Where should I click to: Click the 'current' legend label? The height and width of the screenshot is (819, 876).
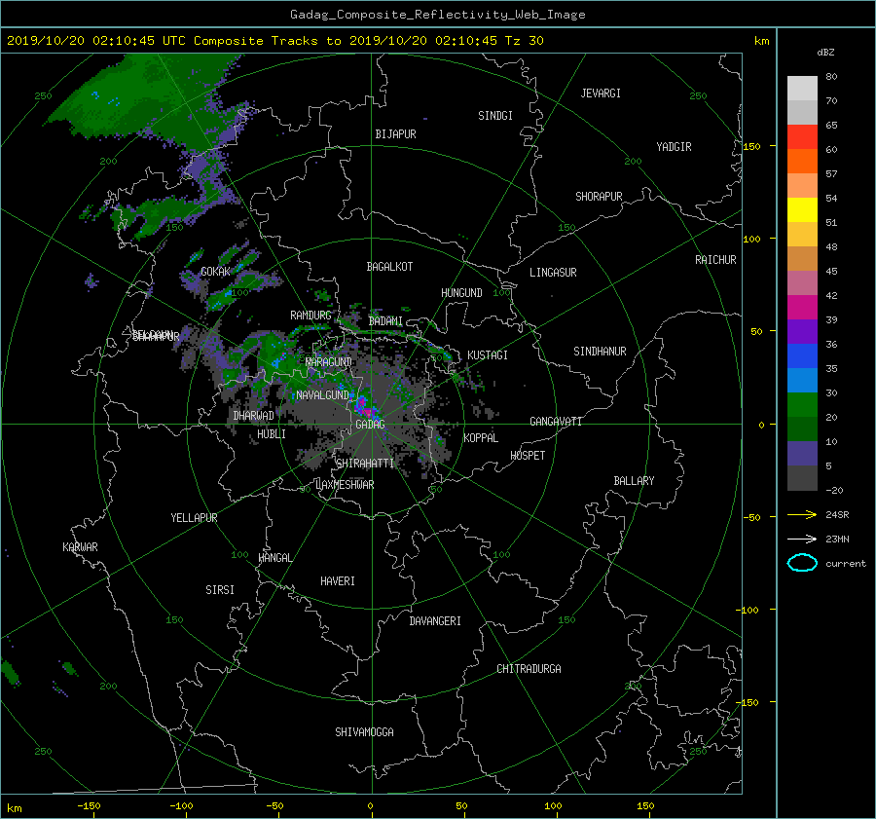pyautogui.click(x=846, y=564)
